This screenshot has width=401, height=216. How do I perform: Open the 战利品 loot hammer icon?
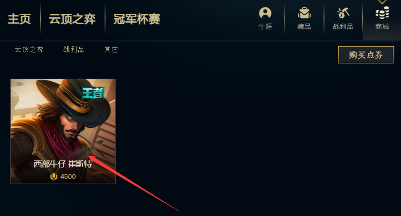[x=343, y=13]
